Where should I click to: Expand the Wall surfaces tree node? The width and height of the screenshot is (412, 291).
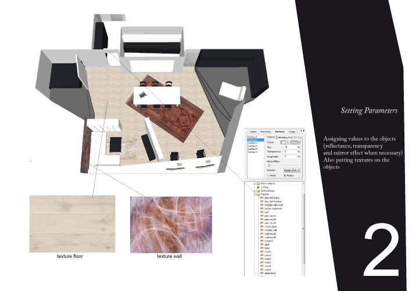tap(255, 191)
